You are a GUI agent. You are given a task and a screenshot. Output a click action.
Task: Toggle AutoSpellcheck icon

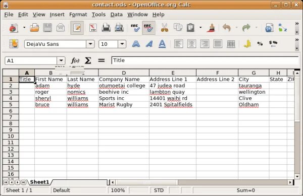(x=148, y=28)
